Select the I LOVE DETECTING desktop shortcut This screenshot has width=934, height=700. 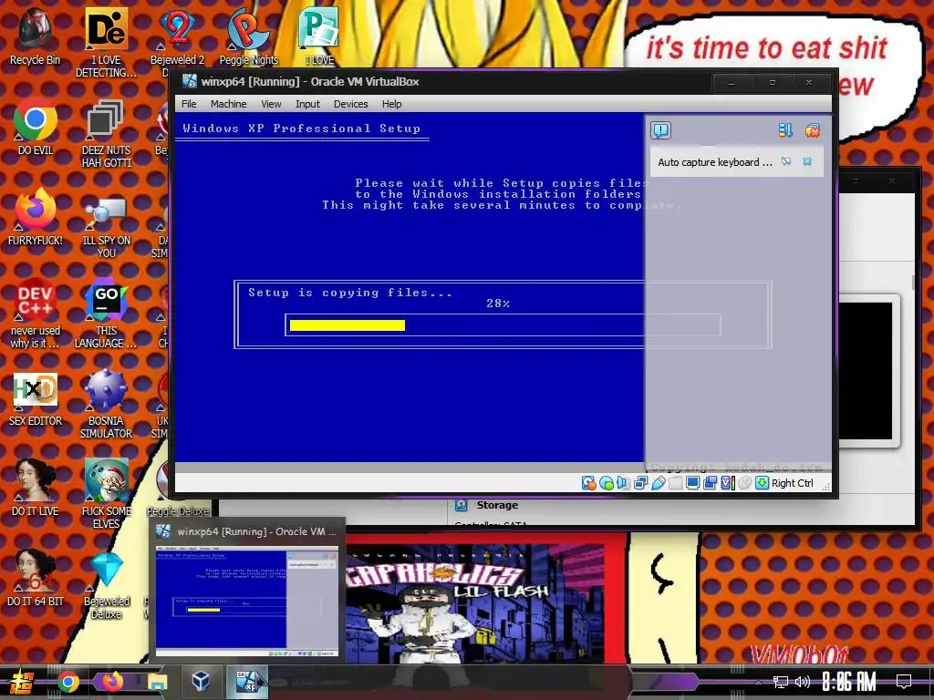[106, 42]
